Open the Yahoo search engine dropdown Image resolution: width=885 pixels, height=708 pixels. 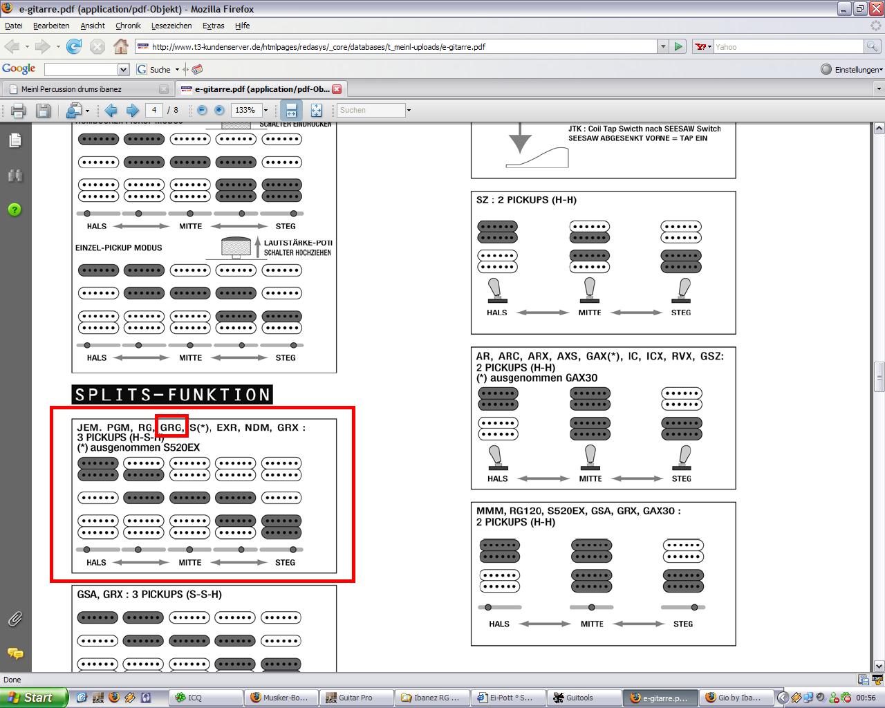[x=704, y=46]
